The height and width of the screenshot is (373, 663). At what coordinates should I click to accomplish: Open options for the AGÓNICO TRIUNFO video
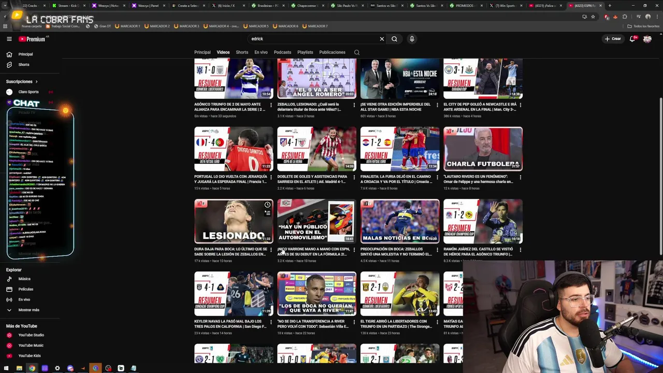click(x=271, y=105)
